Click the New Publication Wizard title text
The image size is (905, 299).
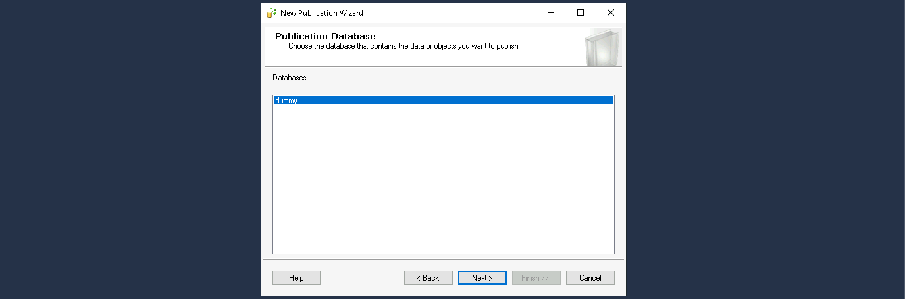pos(321,12)
